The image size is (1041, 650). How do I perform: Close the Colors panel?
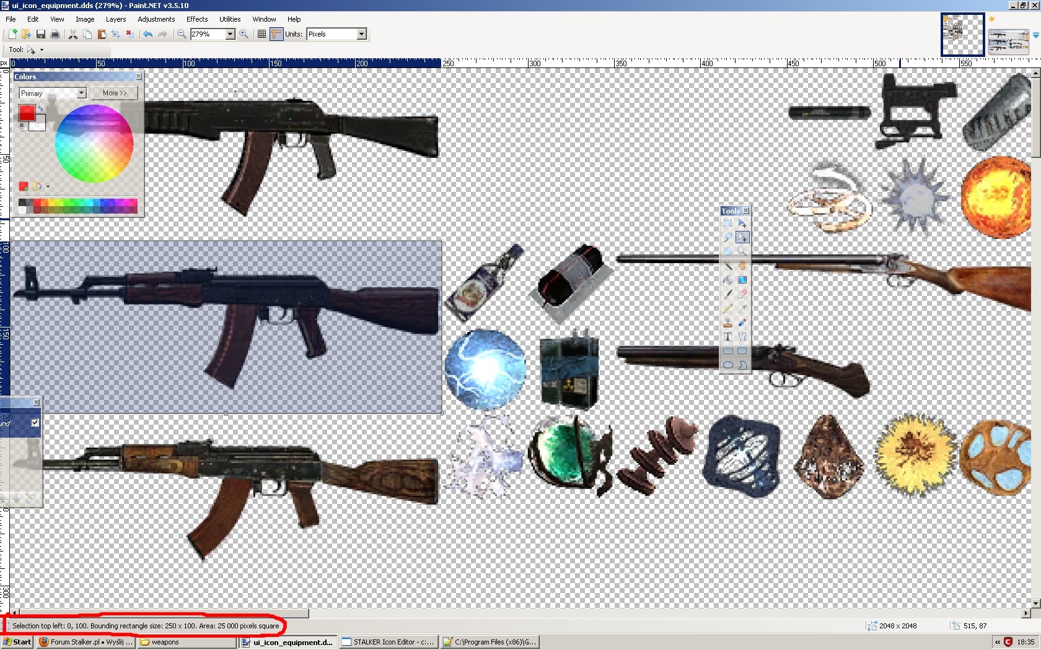point(139,77)
